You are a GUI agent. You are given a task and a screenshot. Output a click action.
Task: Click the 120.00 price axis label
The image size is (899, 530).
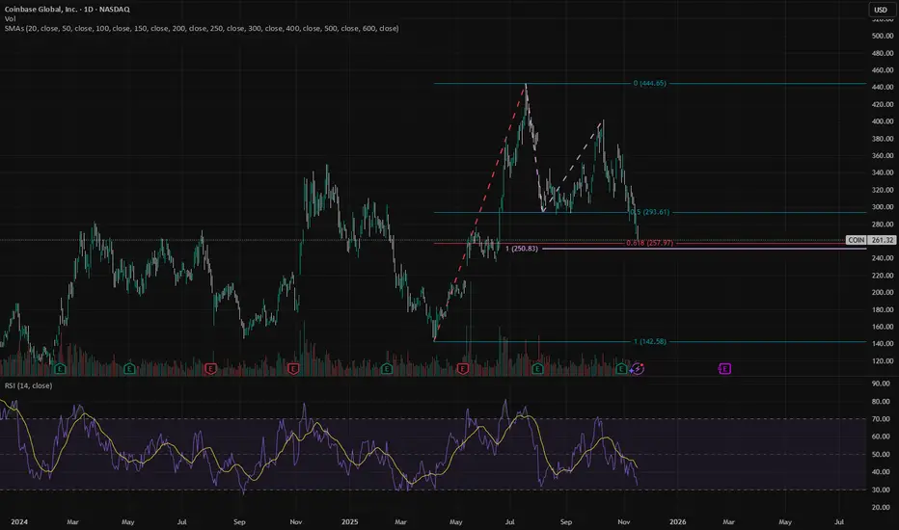[x=883, y=361]
